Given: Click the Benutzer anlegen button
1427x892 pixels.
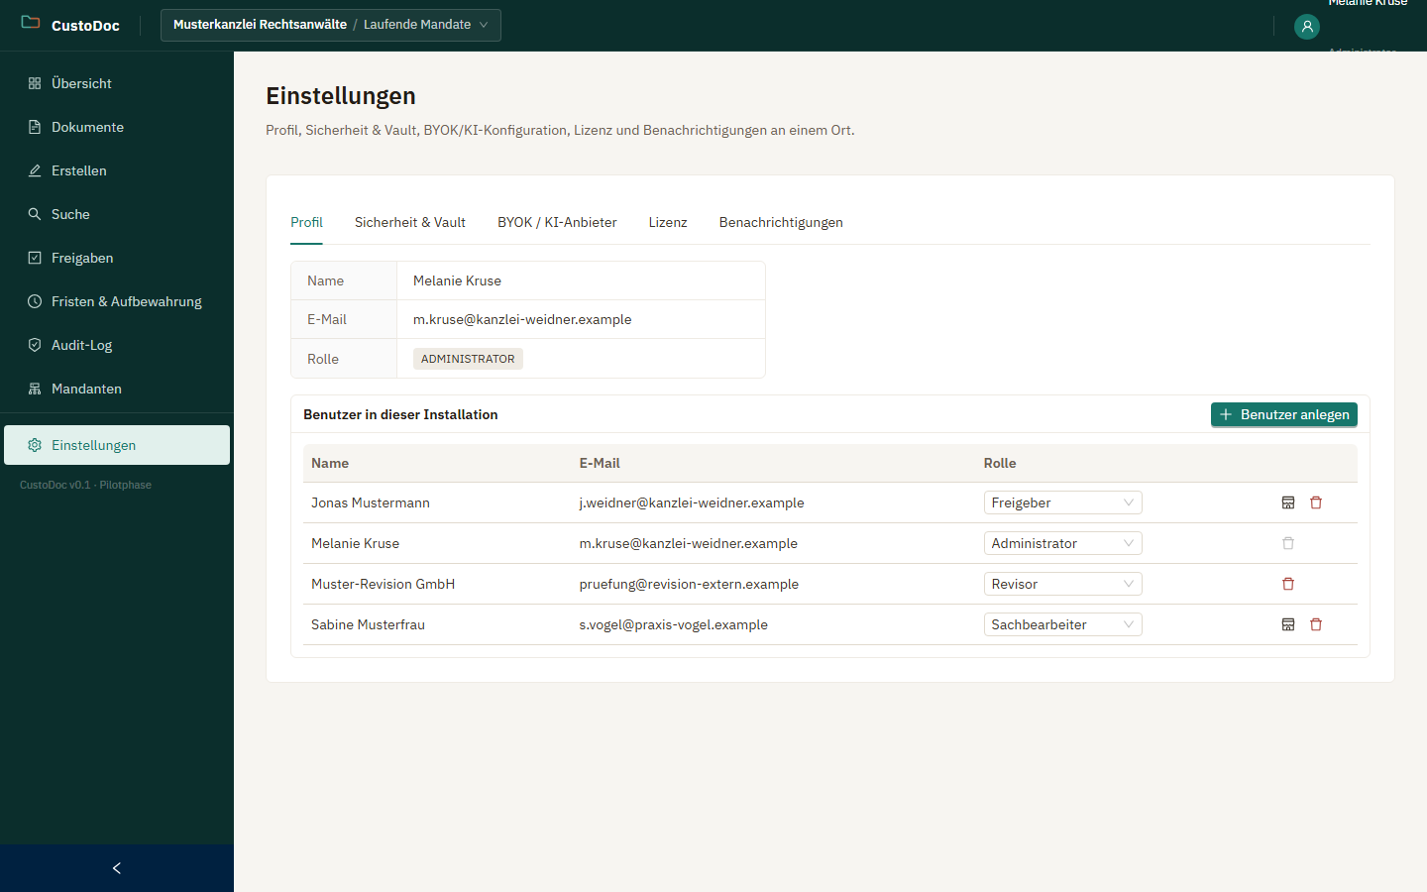Looking at the screenshot, I should (1284, 414).
